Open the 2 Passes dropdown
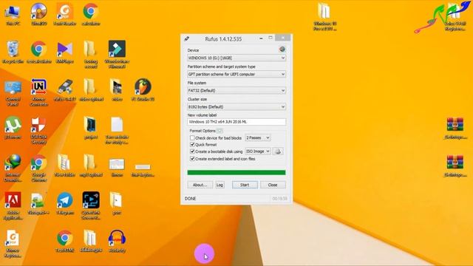The width and height of the screenshot is (473, 266). coord(258,138)
